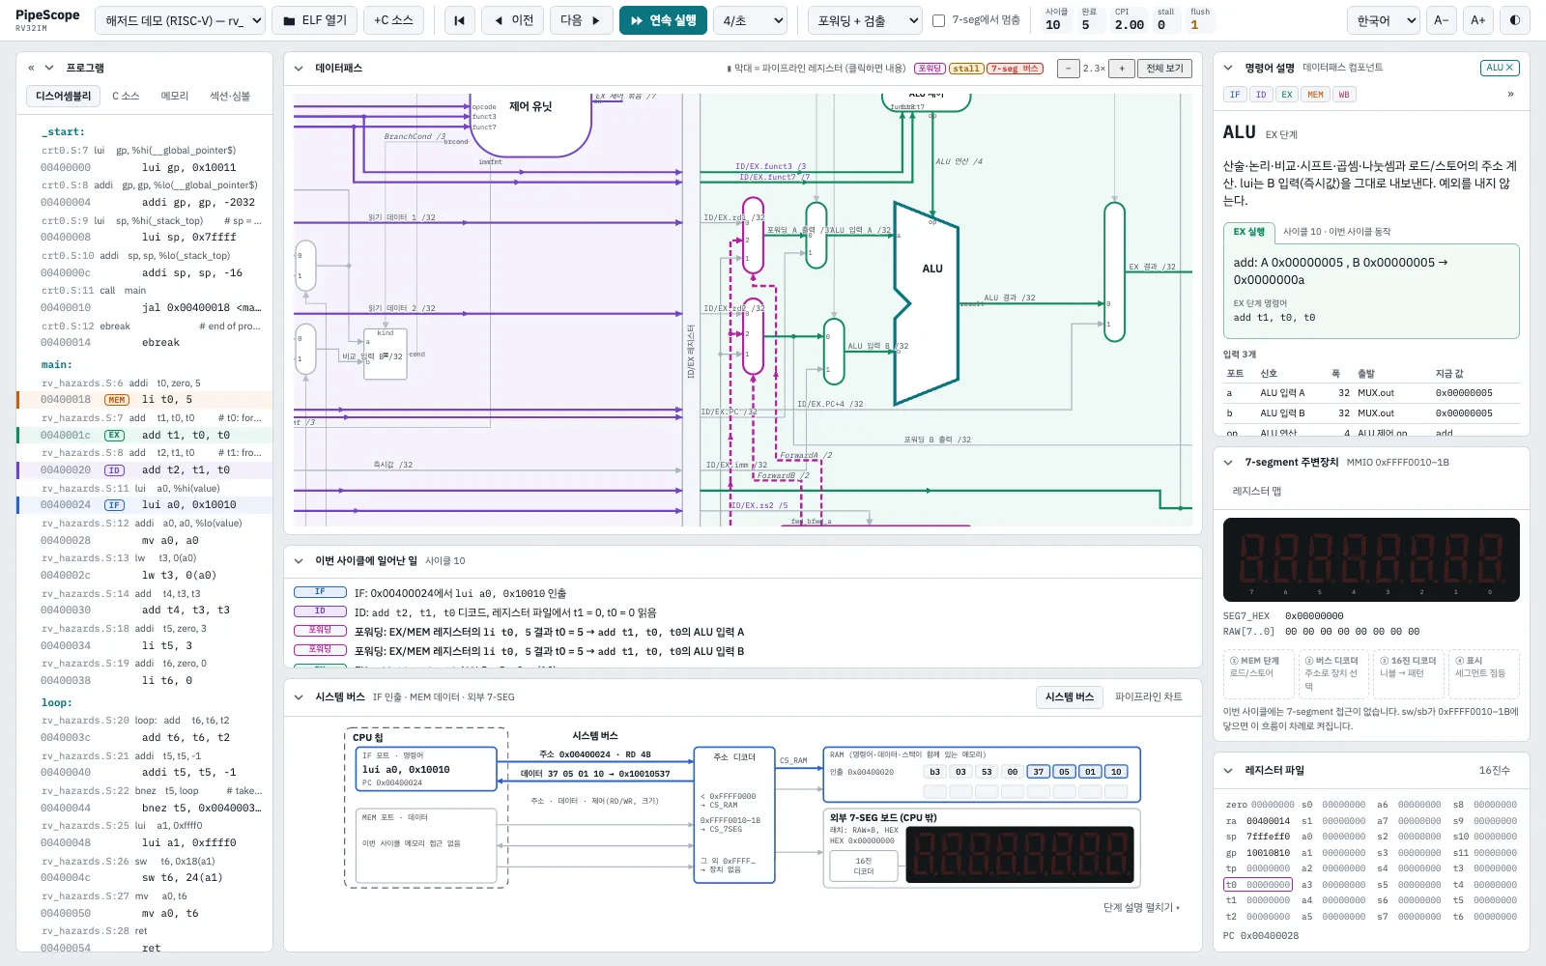Zoom out the datapath with minus button
Viewport: 1546px width, 966px height.
[1068, 69]
